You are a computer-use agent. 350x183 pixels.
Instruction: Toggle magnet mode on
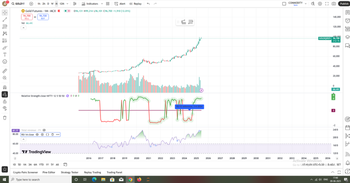click(x=5, y=87)
